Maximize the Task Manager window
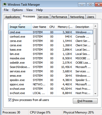The image size is (102, 115). click(x=90, y=5)
